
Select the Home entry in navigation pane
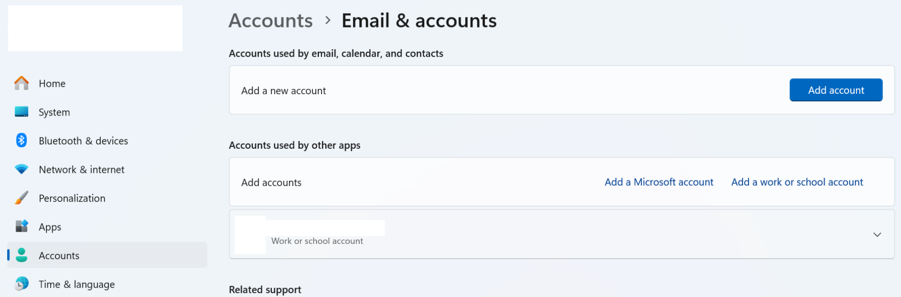[x=52, y=83]
